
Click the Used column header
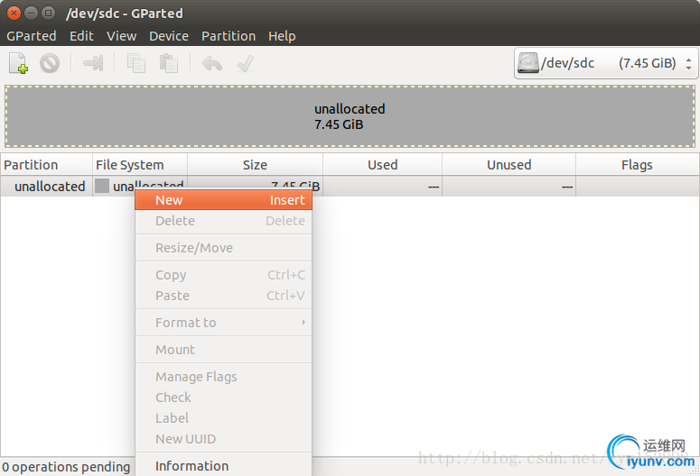point(383,165)
